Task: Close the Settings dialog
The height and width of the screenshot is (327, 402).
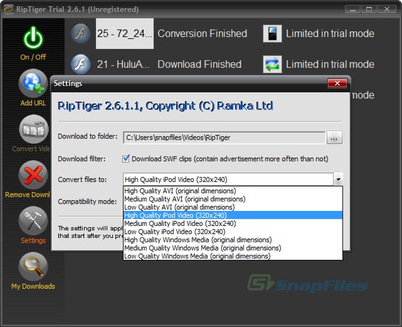Action: tap(337, 83)
